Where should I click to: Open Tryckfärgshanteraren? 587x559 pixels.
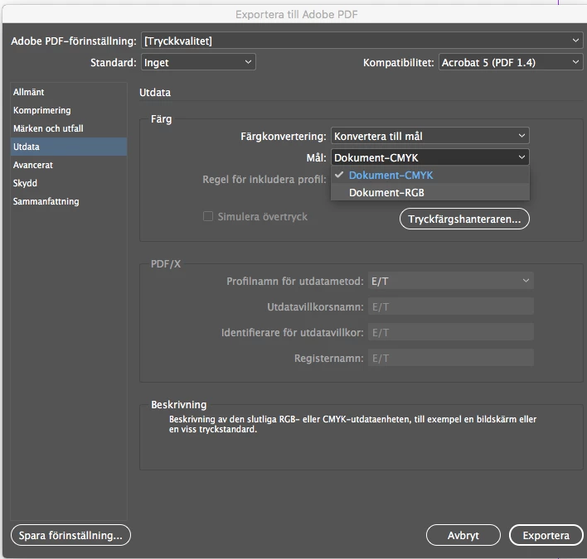pos(464,219)
